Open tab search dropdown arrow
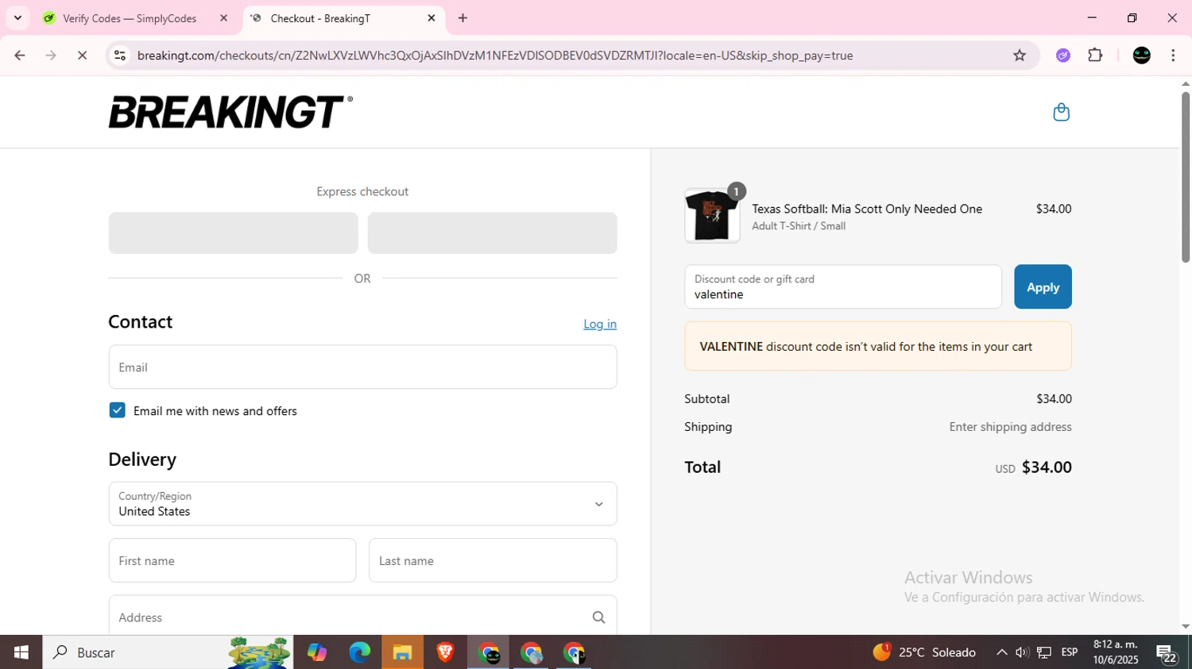 pos(17,18)
